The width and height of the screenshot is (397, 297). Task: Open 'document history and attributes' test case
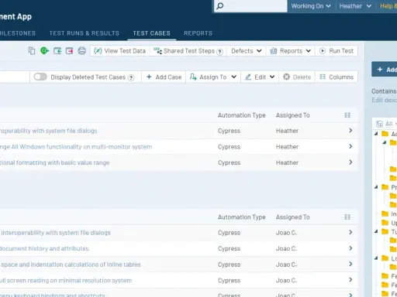(x=44, y=248)
